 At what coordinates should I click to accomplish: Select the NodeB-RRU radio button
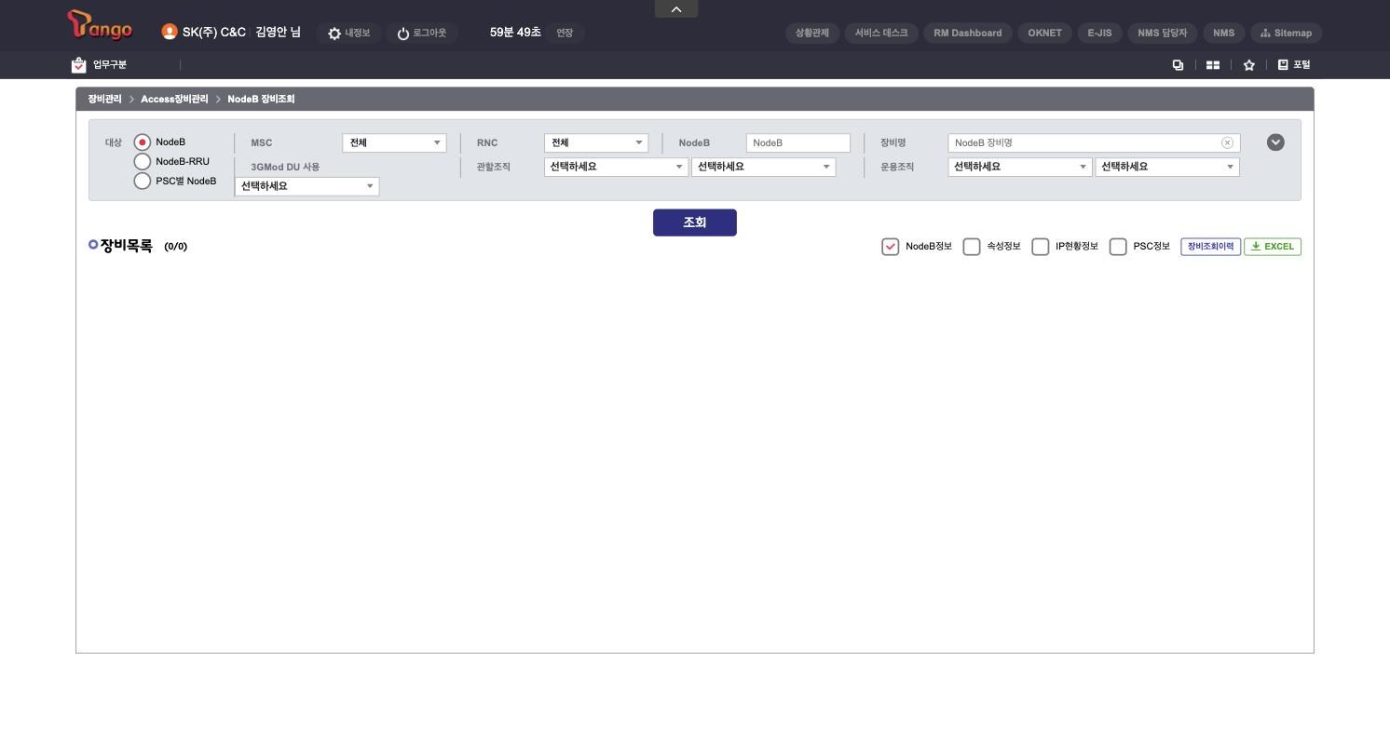pyautogui.click(x=143, y=162)
